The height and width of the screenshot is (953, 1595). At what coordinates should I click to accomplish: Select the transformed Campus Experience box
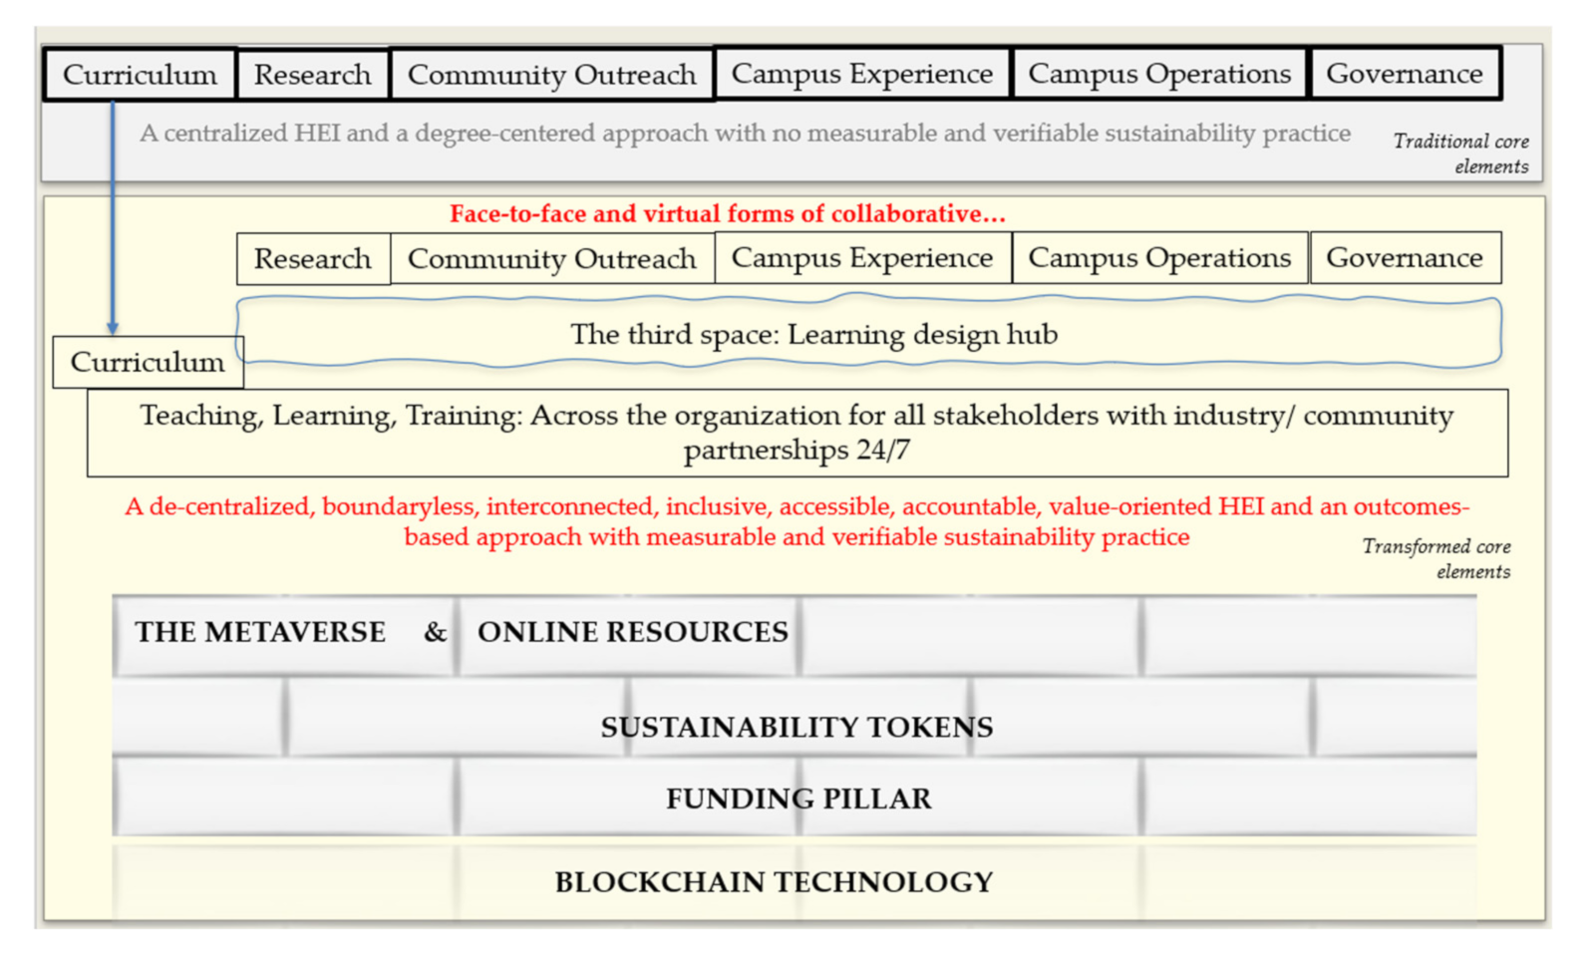[861, 257]
